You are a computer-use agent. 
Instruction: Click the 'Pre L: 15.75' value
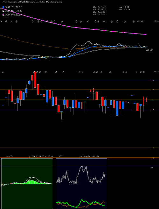click(x=99, y=12)
